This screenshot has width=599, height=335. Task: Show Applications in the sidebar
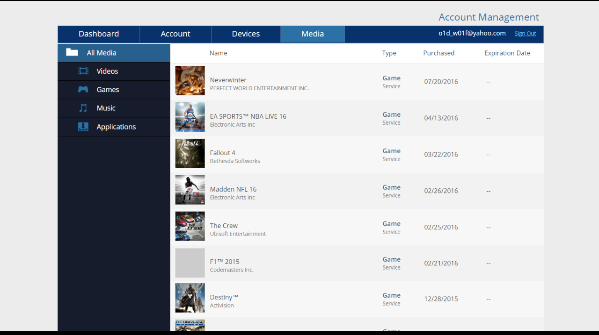click(x=114, y=127)
